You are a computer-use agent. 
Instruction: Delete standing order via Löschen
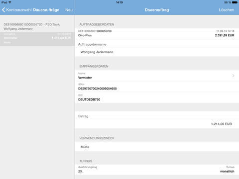[227, 10]
